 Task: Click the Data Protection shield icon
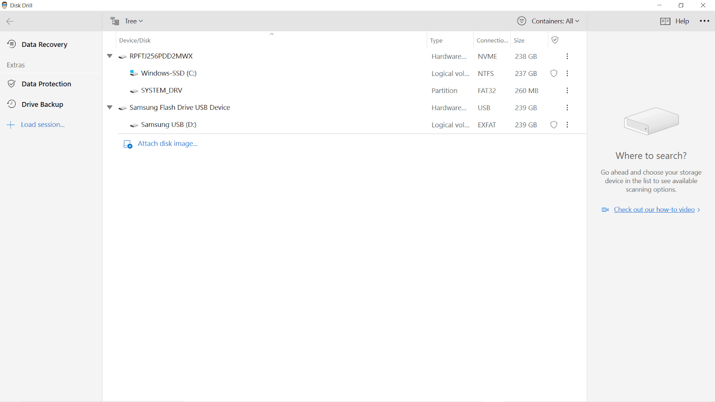12,84
